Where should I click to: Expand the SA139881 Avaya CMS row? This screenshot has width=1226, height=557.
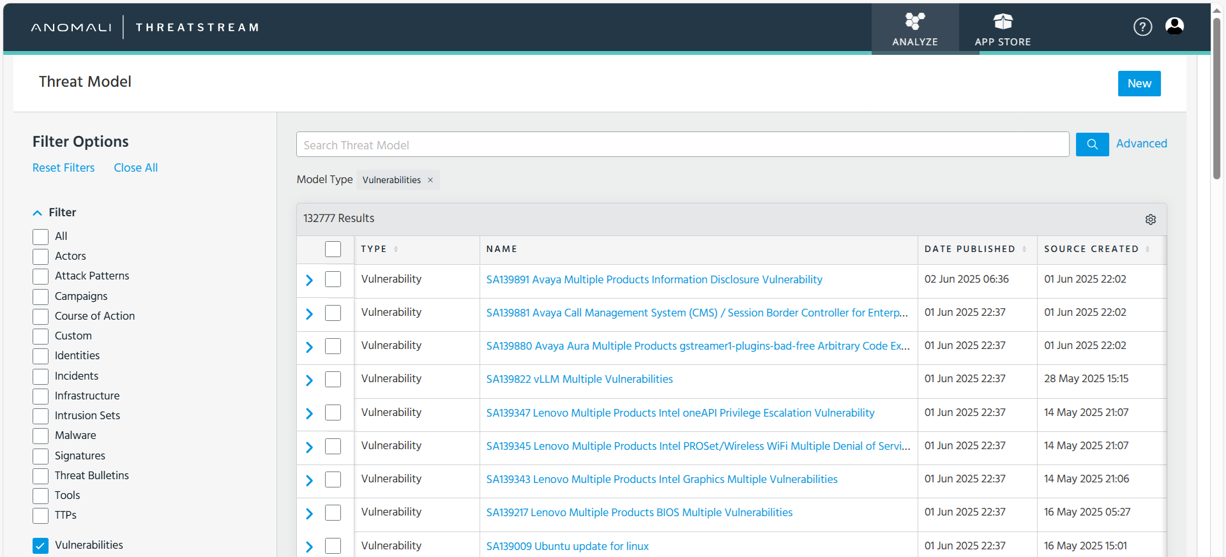(x=309, y=314)
